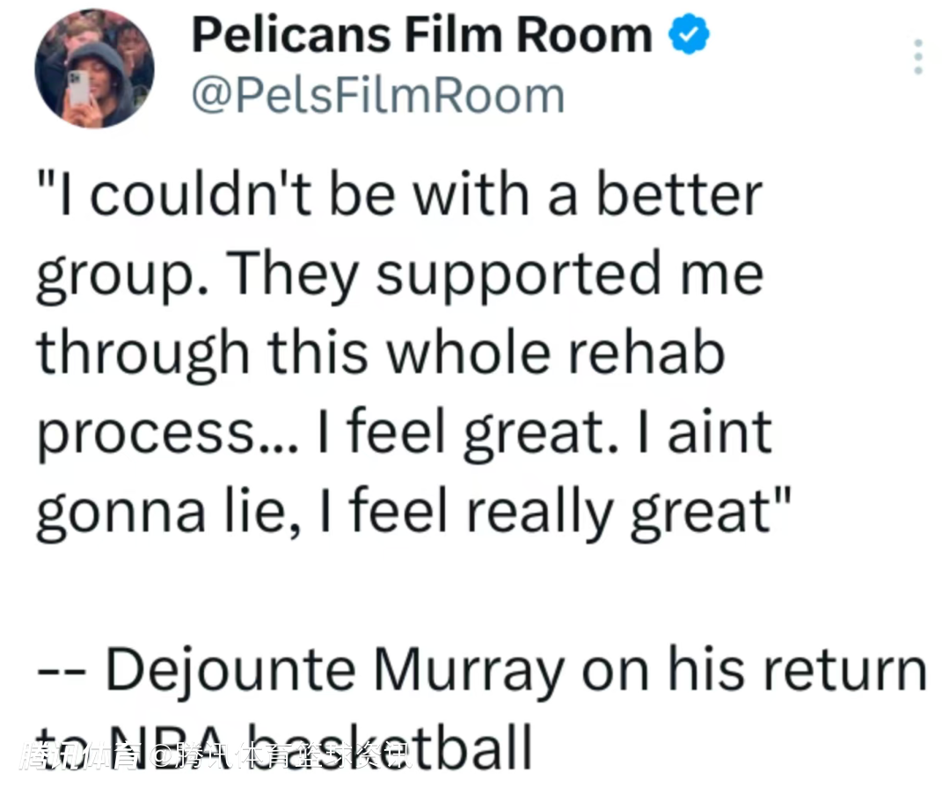This screenshot has height=787, width=950.
Task: Click the line "group. They supported me"
Action: pos(398,273)
